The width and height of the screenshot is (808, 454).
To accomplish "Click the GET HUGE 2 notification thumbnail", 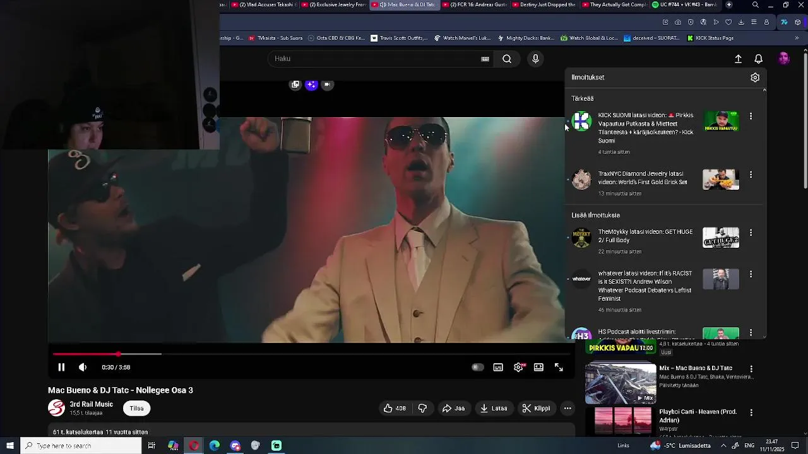I will tap(721, 238).
